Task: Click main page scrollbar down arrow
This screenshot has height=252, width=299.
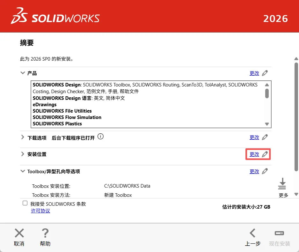Action: pyautogui.click(x=296, y=194)
